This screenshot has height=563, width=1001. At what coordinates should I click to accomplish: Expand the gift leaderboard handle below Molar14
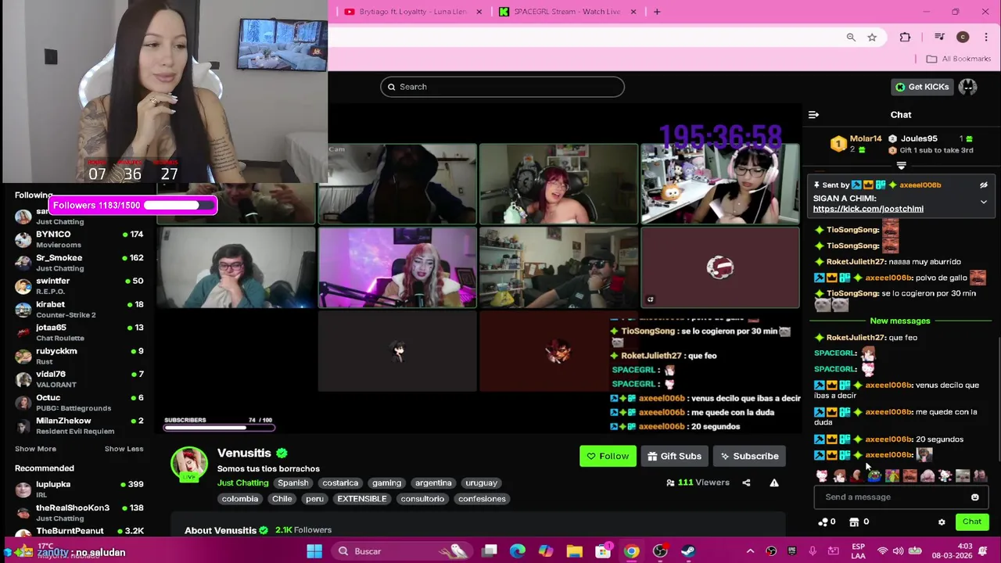coord(901,166)
